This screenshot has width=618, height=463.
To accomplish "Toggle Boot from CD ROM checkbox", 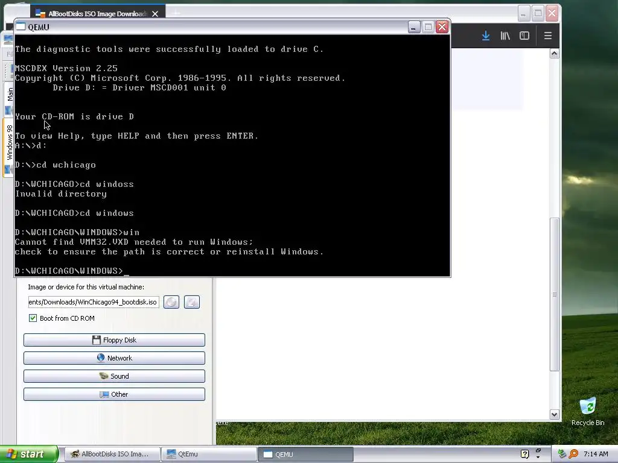I will [33, 318].
